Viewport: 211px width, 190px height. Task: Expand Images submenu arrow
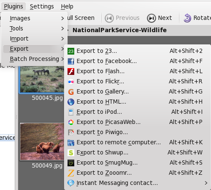click(x=62, y=18)
